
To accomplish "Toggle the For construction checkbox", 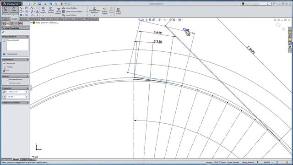I will 8,79.
